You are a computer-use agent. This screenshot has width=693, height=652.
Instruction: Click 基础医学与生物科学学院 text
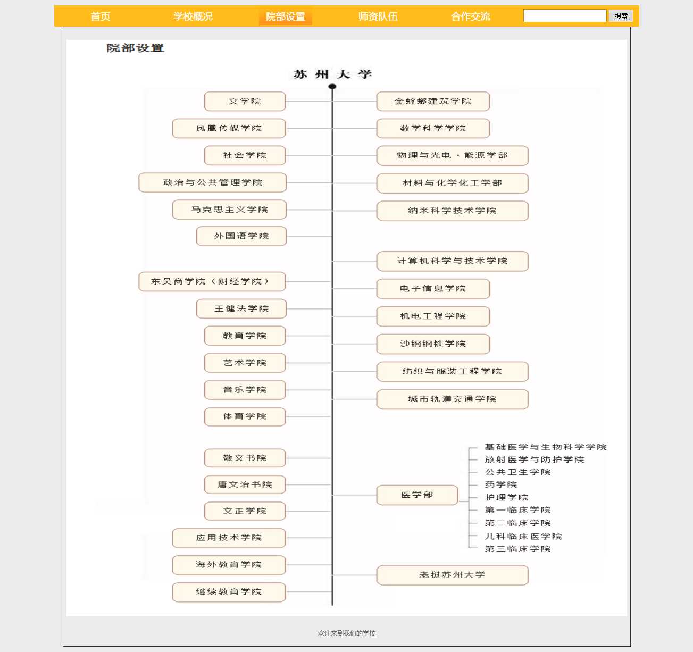tap(545, 447)
